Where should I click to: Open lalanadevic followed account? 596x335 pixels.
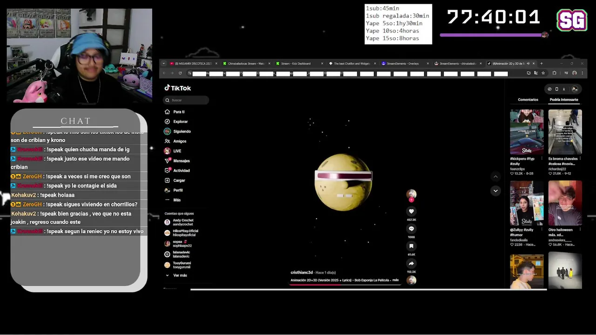click(177, 254)
